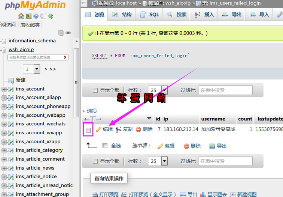
Task: Click the 183.160.212.14 ip cell
Action: point(181,129)
